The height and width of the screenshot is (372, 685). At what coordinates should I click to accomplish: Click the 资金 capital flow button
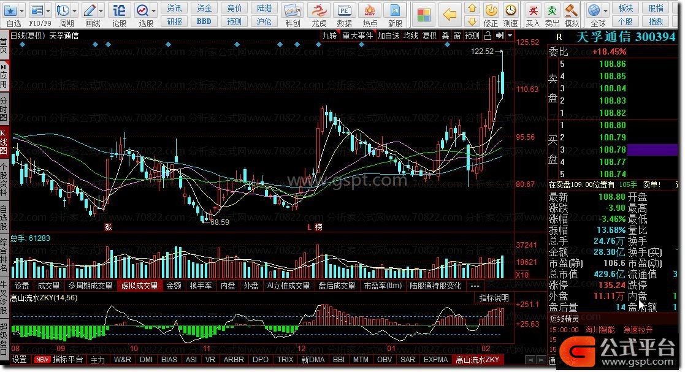(x=204, y=8)
